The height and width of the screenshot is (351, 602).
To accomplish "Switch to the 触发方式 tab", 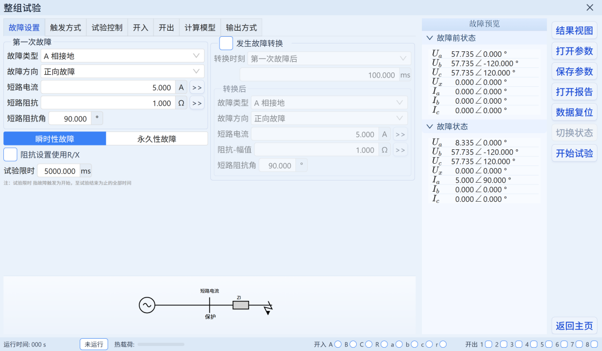I will [66, 28].
